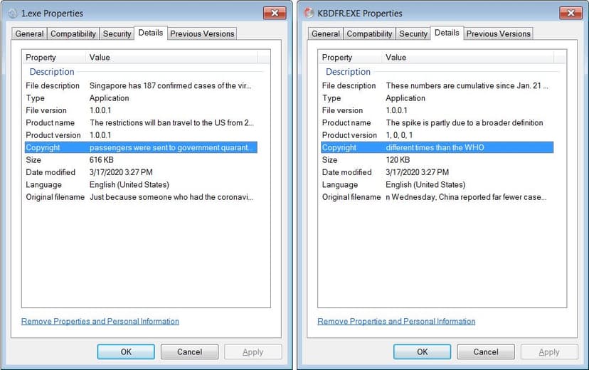Image resolution: width=589 pixels, height=370 pixels.
Task: Open General tab in 1.exe Properties
Action: pyautogui.click(x=29, y=34)
